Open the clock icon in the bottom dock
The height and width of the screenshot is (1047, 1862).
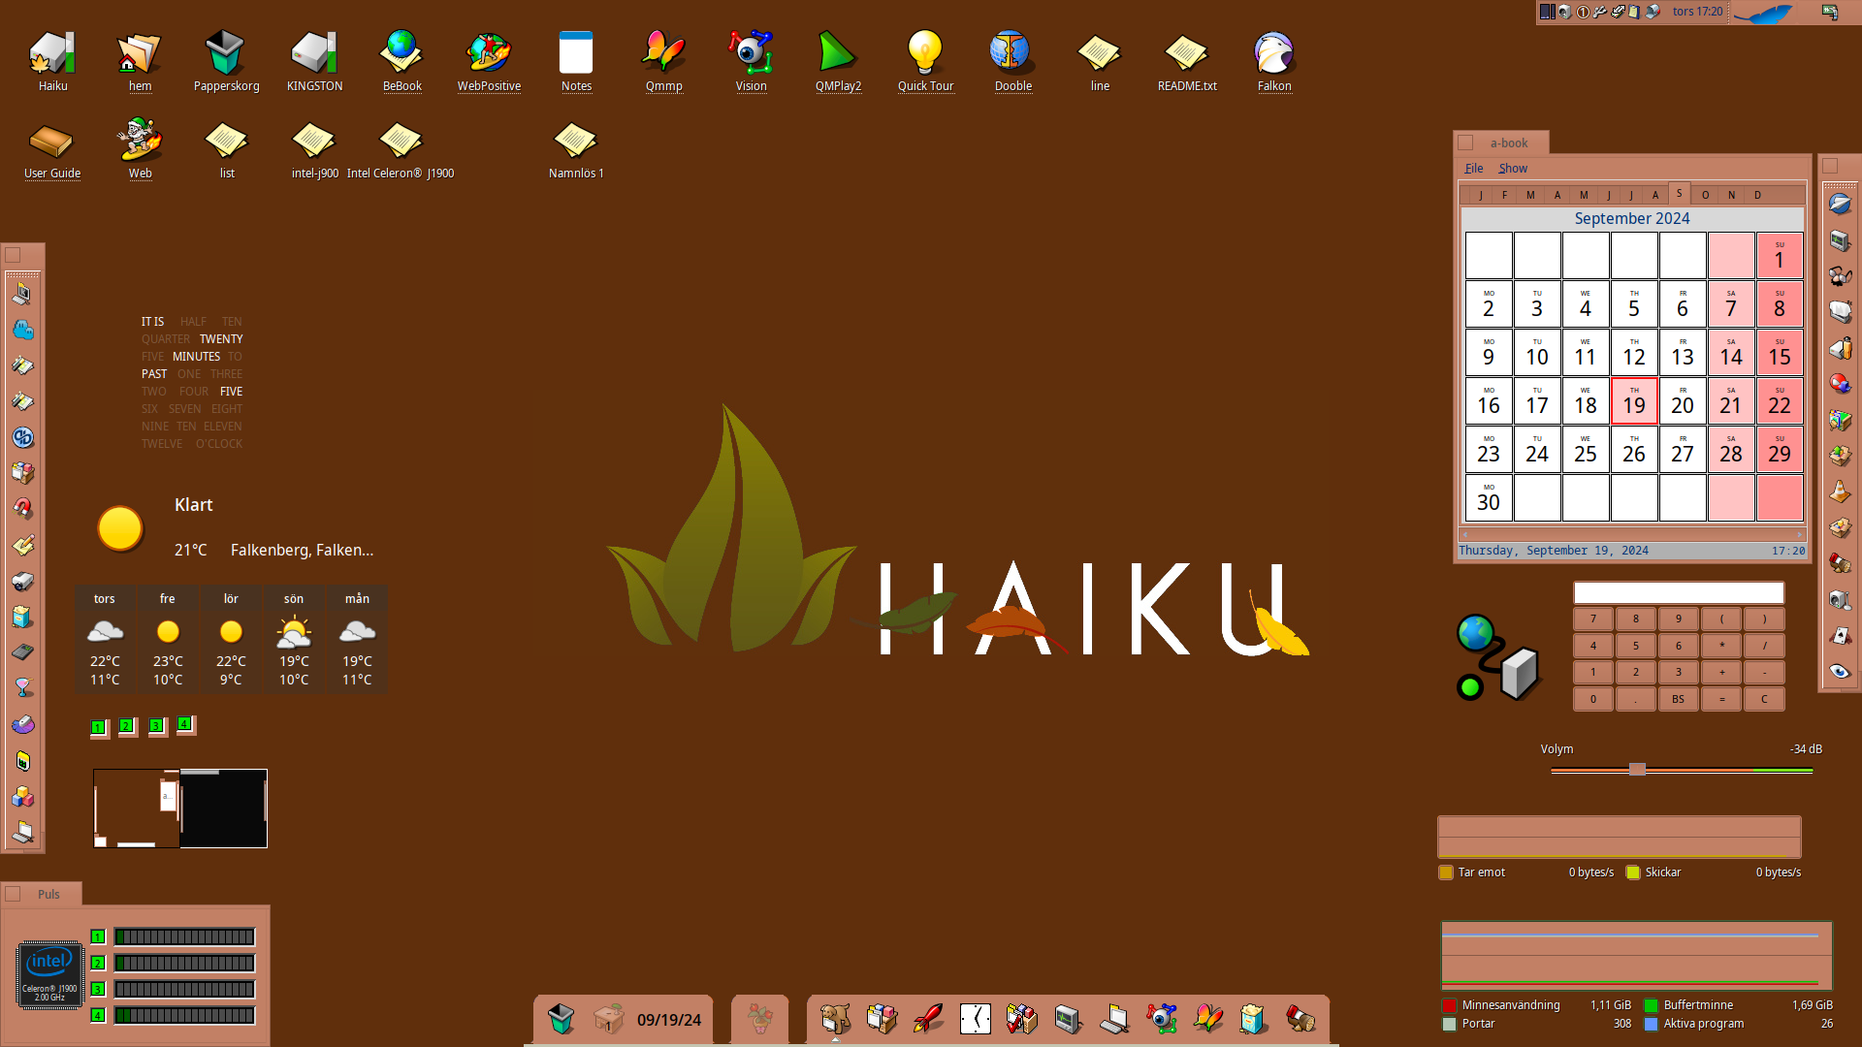975,1018
